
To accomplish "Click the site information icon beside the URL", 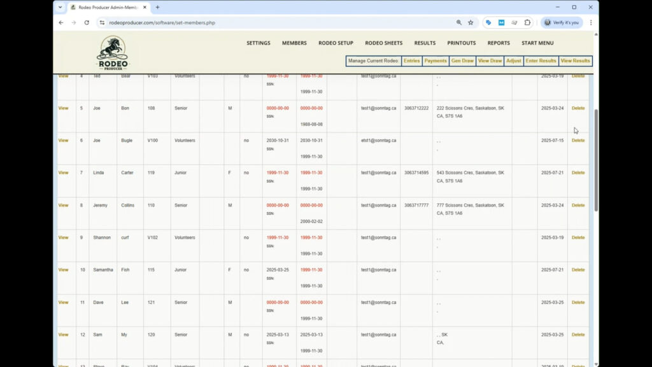I will point(102,22).
